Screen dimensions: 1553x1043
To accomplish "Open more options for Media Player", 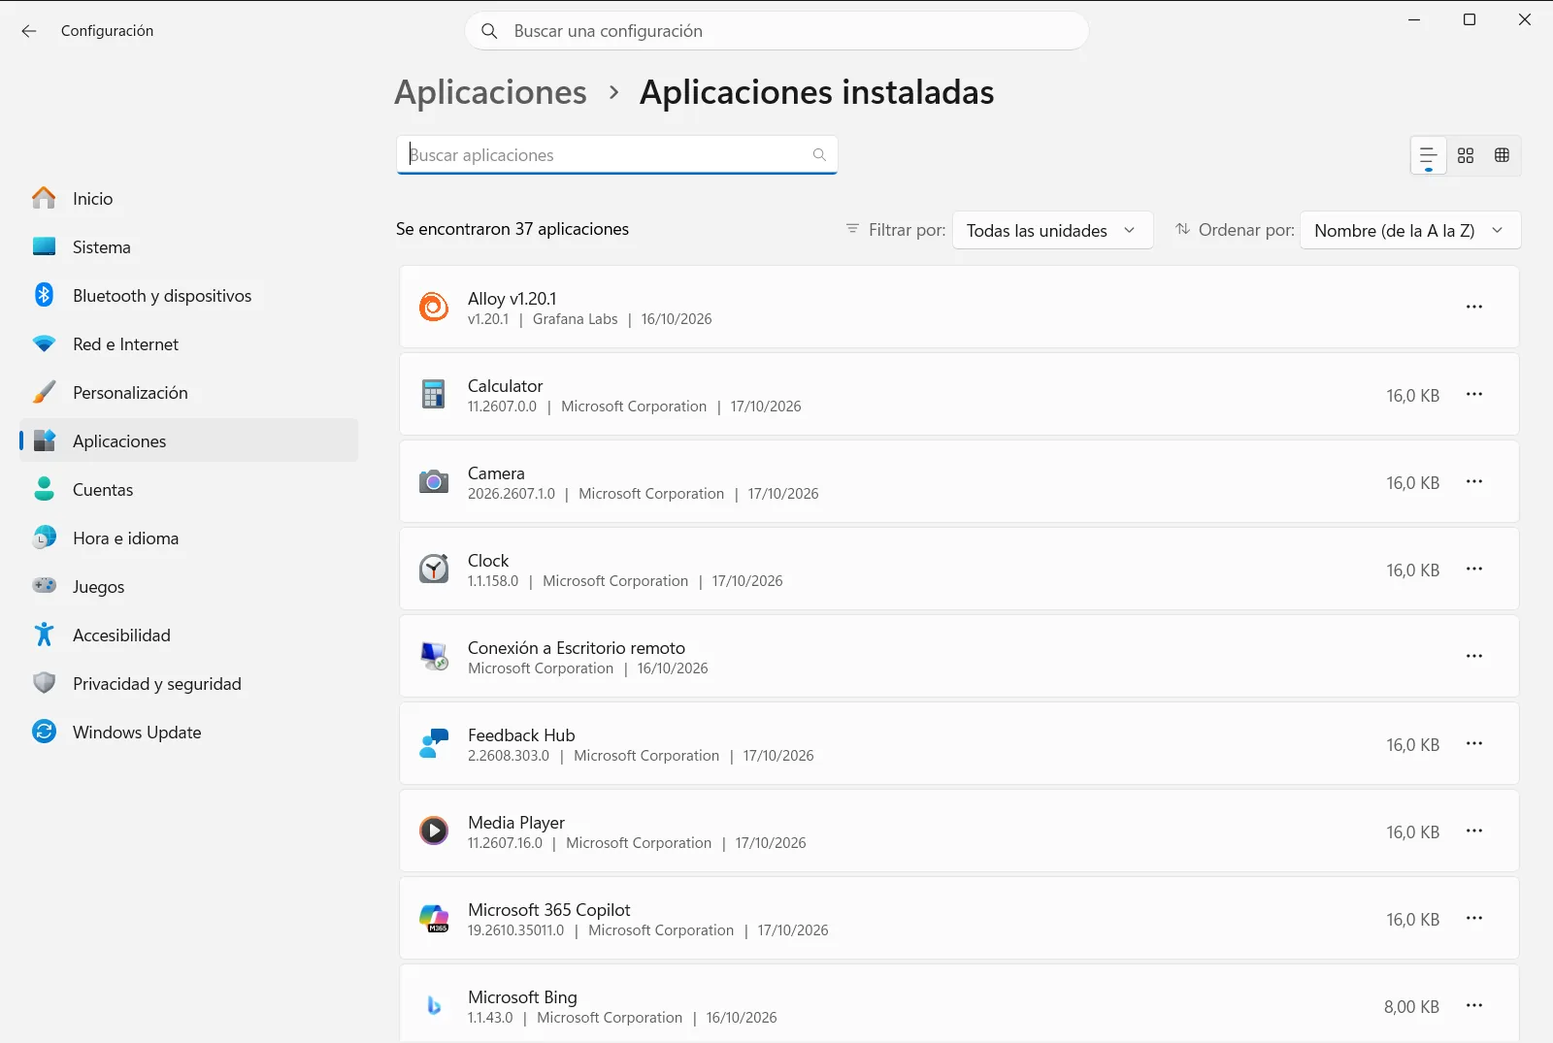I will [1474, 831].
